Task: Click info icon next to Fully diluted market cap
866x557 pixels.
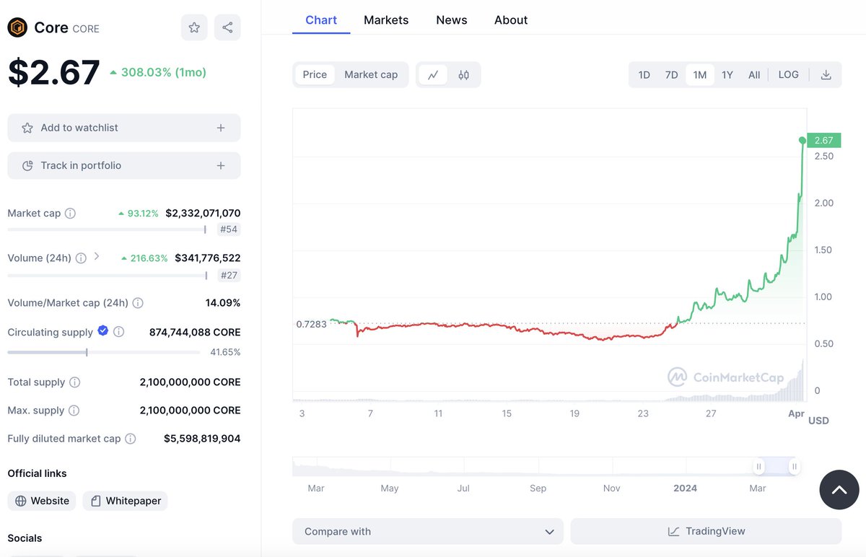Action: click(130, 439)
